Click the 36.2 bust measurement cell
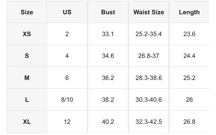Image resolution: width=216 pixels, height=135 pixels. click(x=108, y=78)
